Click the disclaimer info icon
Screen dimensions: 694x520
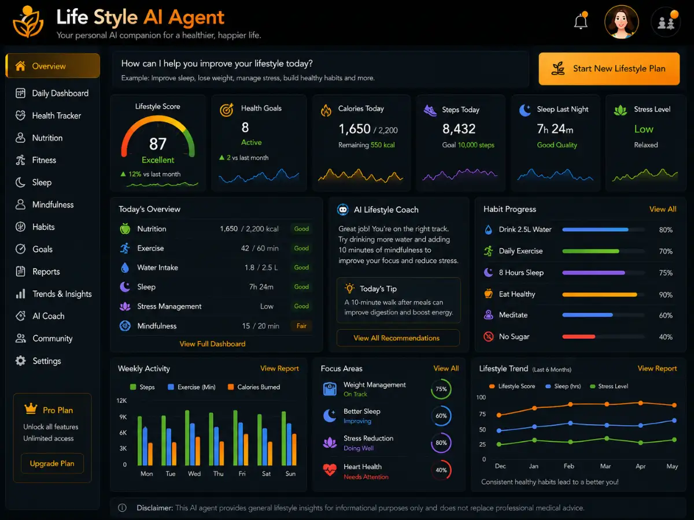[x=122, y=508]
